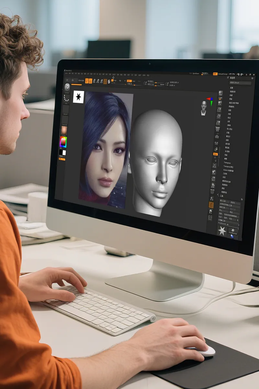This screenshot has height=389, width=259.
Task: Expand the 工具 (Tool) palette header
Action: tap(222, 196)
